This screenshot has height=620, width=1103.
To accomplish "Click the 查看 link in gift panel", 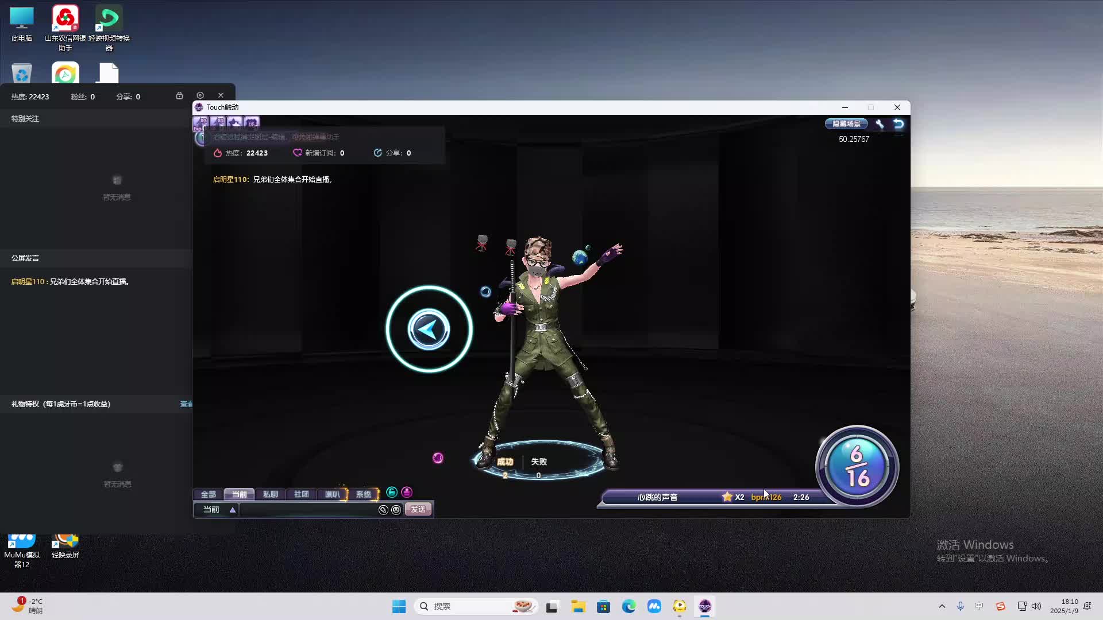I will pos(186,404).
